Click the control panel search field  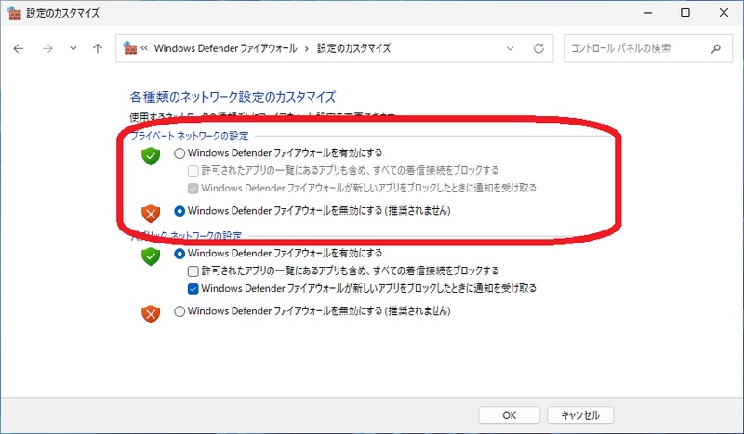(648, 48)
